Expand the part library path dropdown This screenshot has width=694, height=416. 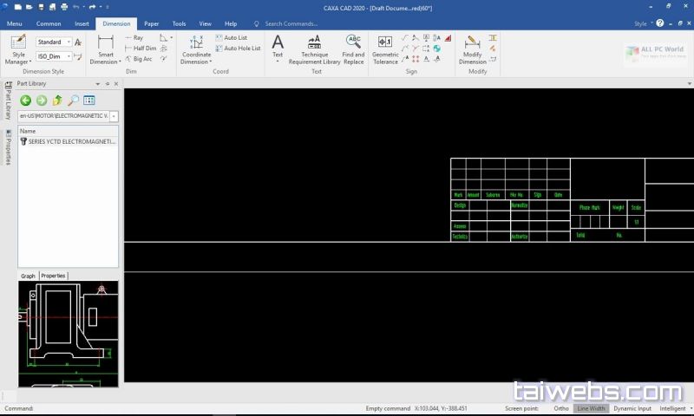pyautogui.click(x=114, y=116)
